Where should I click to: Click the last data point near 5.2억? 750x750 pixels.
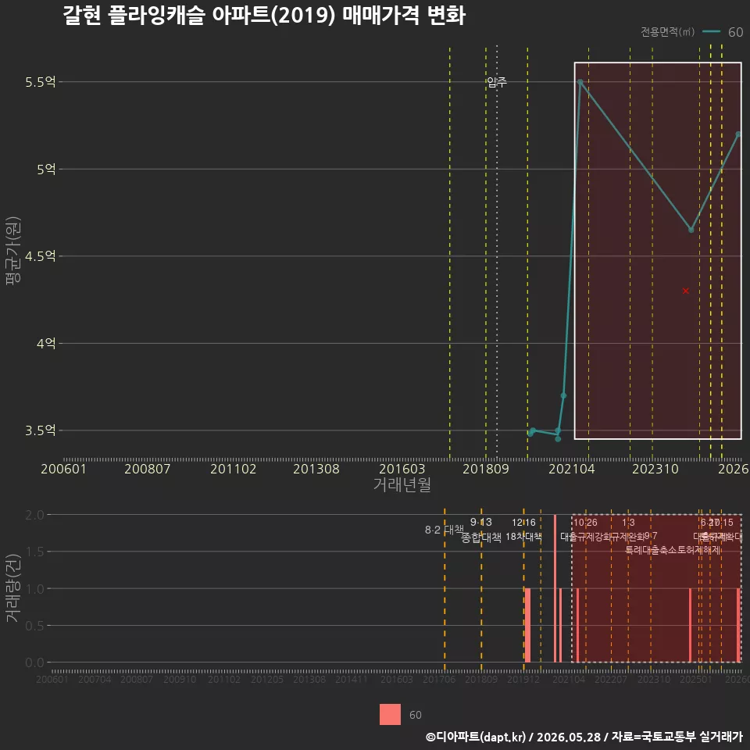point(738,134)
